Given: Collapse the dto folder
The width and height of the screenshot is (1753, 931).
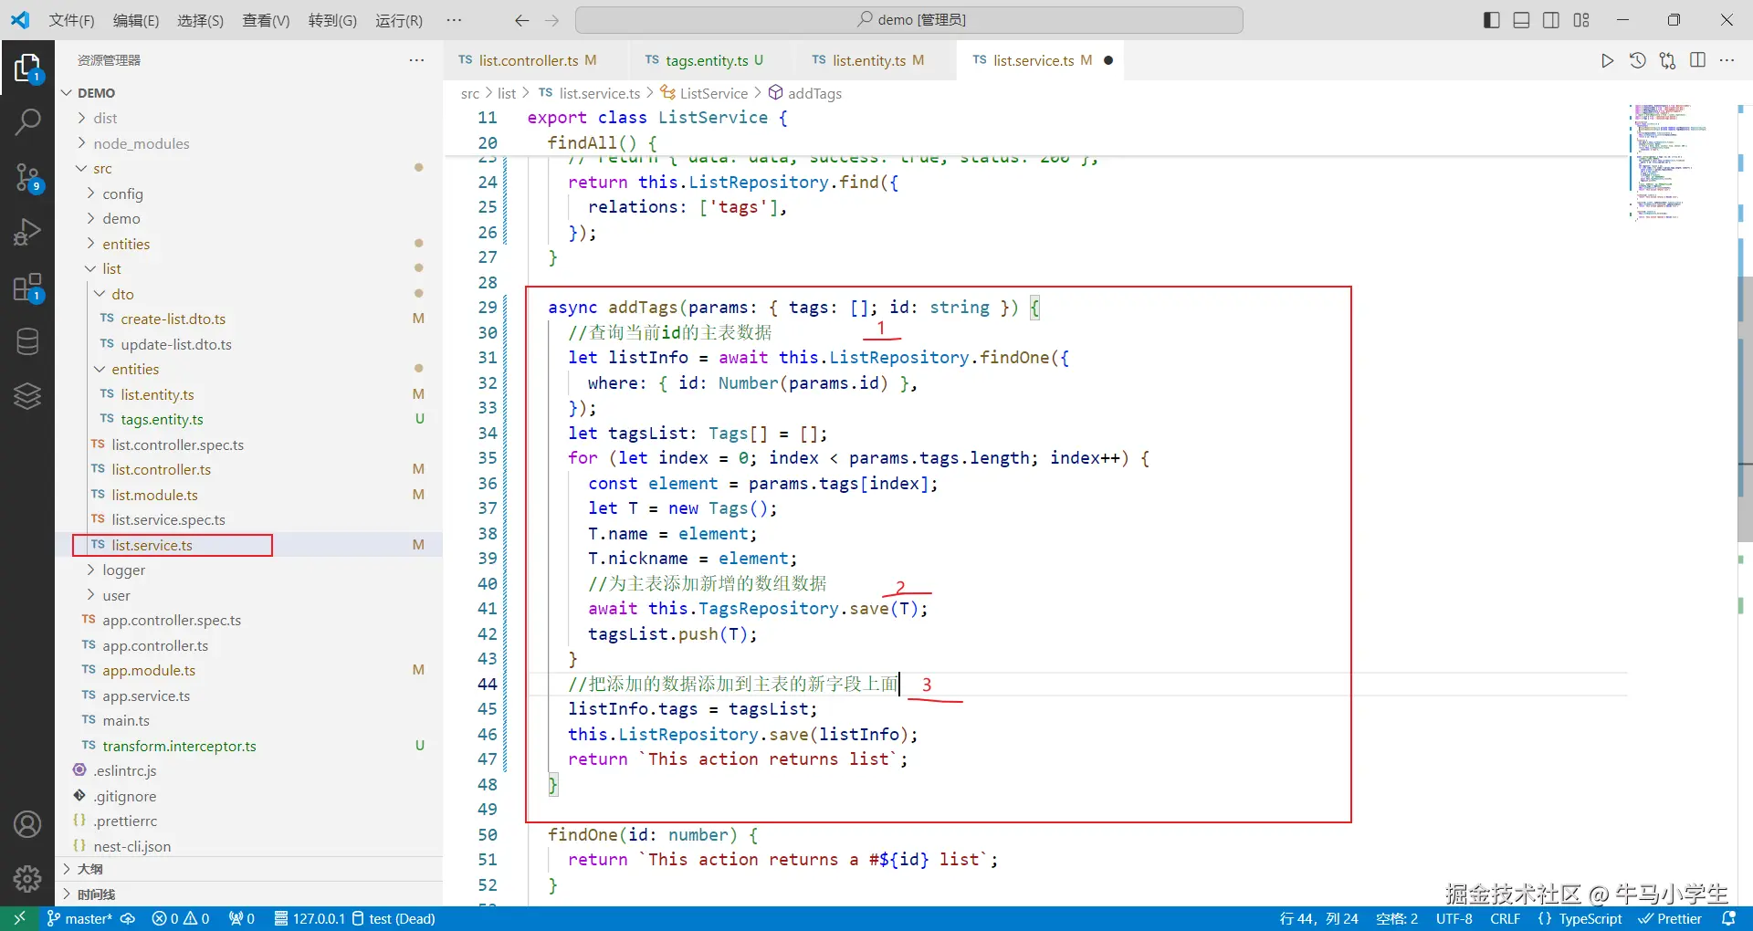Looking at the screenshot, I should (122, 294).
